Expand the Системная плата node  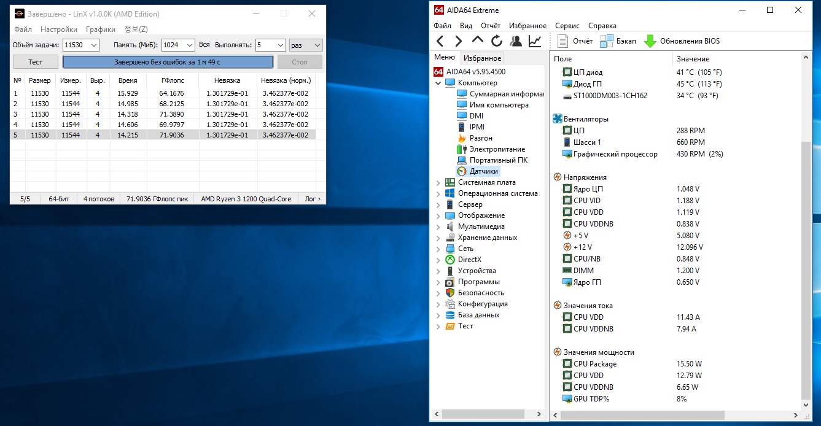(x=438, y=182)
